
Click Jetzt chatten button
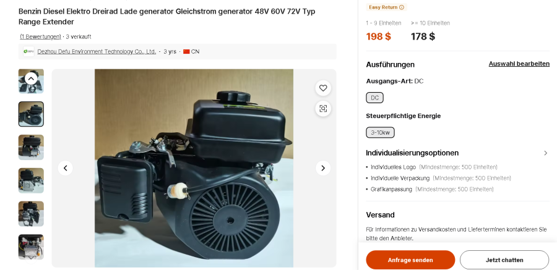(504, 260)
